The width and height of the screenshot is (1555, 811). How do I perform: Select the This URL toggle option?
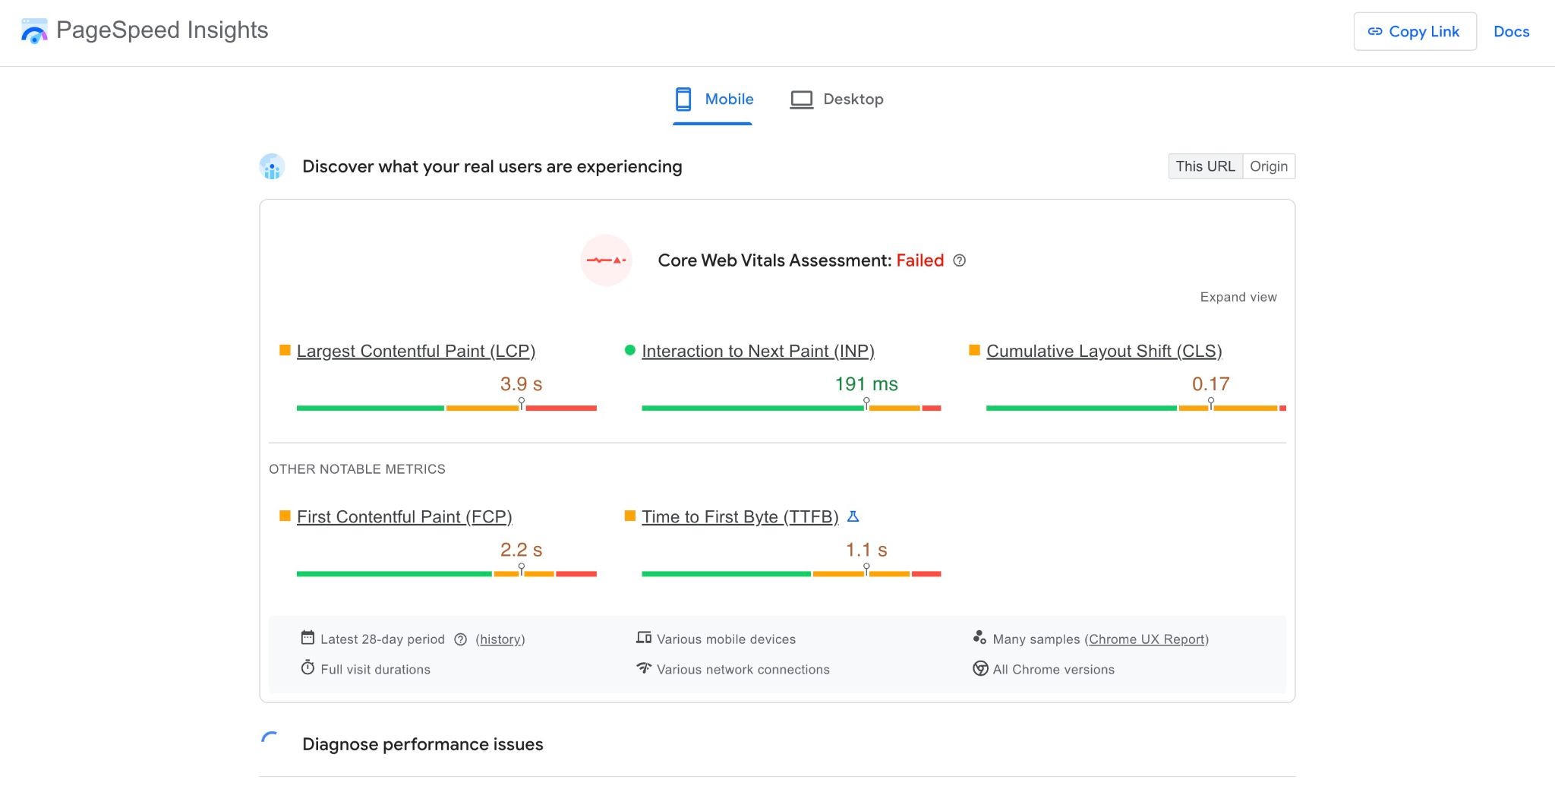click(x=1205, y=166)
